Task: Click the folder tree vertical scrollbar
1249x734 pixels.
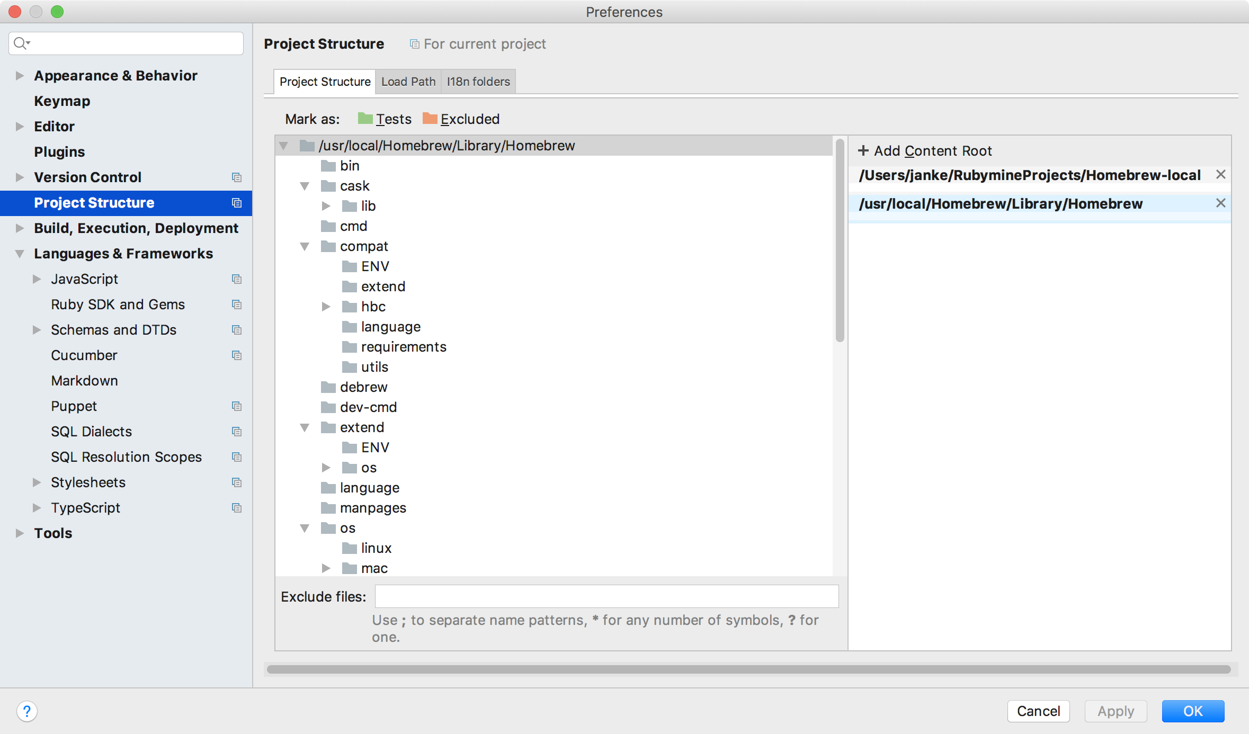Action: [x=840, y=241]
